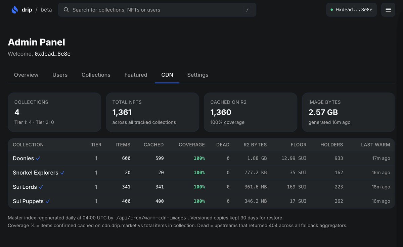Click the verified checkmark beside Sui Lords
Viewport: 403px width, 247px height.
tap(41, 187)
